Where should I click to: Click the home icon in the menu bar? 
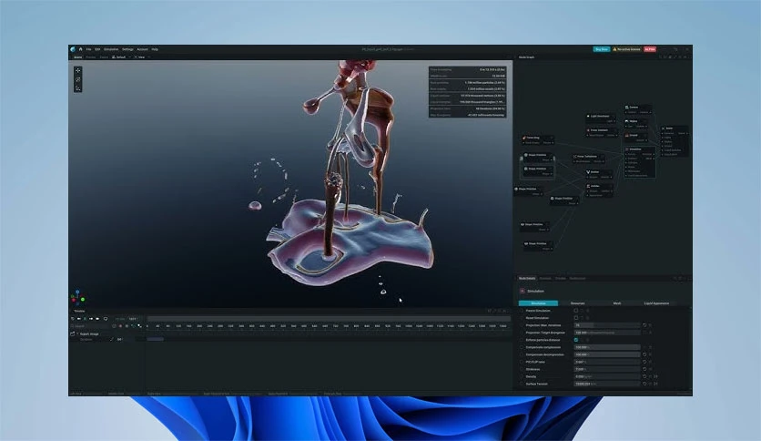(x=81, y=49)
